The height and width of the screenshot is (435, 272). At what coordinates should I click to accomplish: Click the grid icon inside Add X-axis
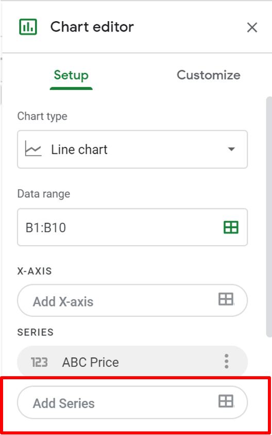click(x=226, y=299)
